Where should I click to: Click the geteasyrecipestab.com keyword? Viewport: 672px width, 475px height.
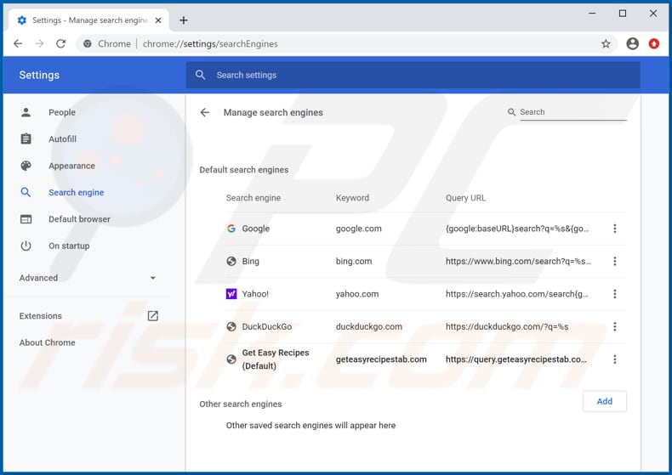pos(381,359)
